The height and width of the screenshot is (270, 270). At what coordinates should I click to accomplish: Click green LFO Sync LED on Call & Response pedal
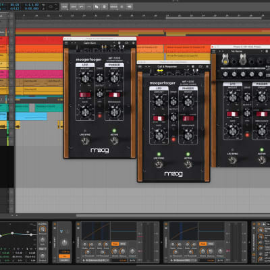click(159, 154)
